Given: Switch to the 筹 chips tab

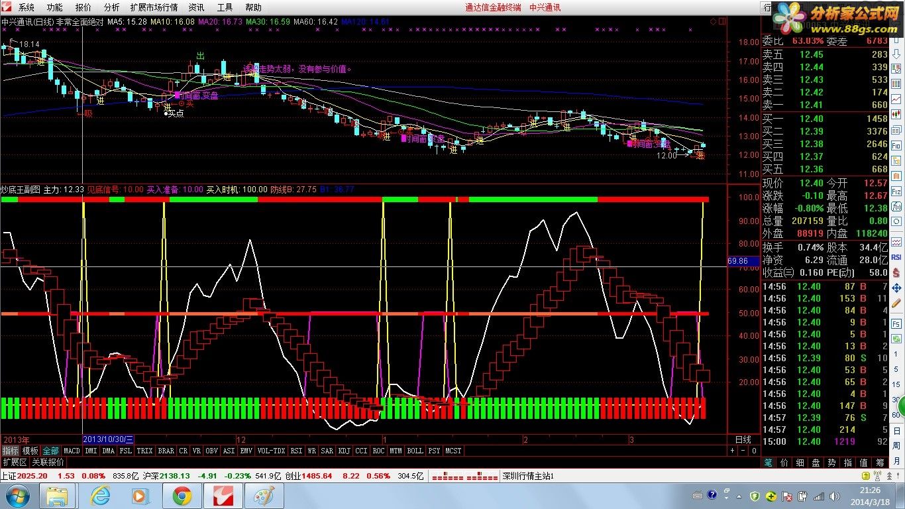Looking at the screenshot, I should click(880, 463).
